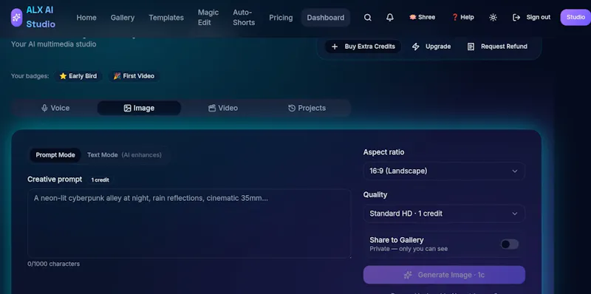The width and height of the screenshot is (591, 294).
Task: Click the '1 credit' label beside Creative prompt
Action: coord(100,180)
